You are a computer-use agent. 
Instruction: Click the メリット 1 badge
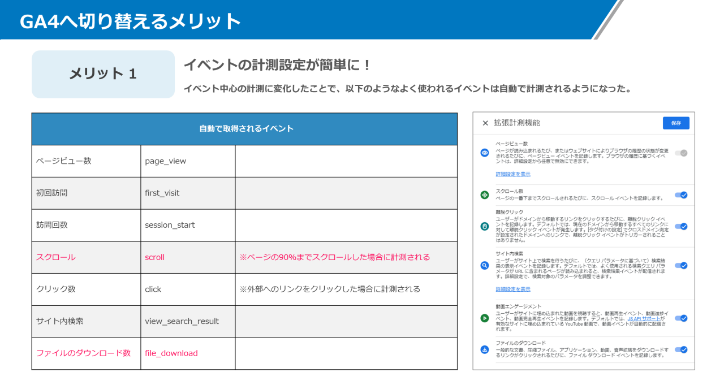point(102,74)
